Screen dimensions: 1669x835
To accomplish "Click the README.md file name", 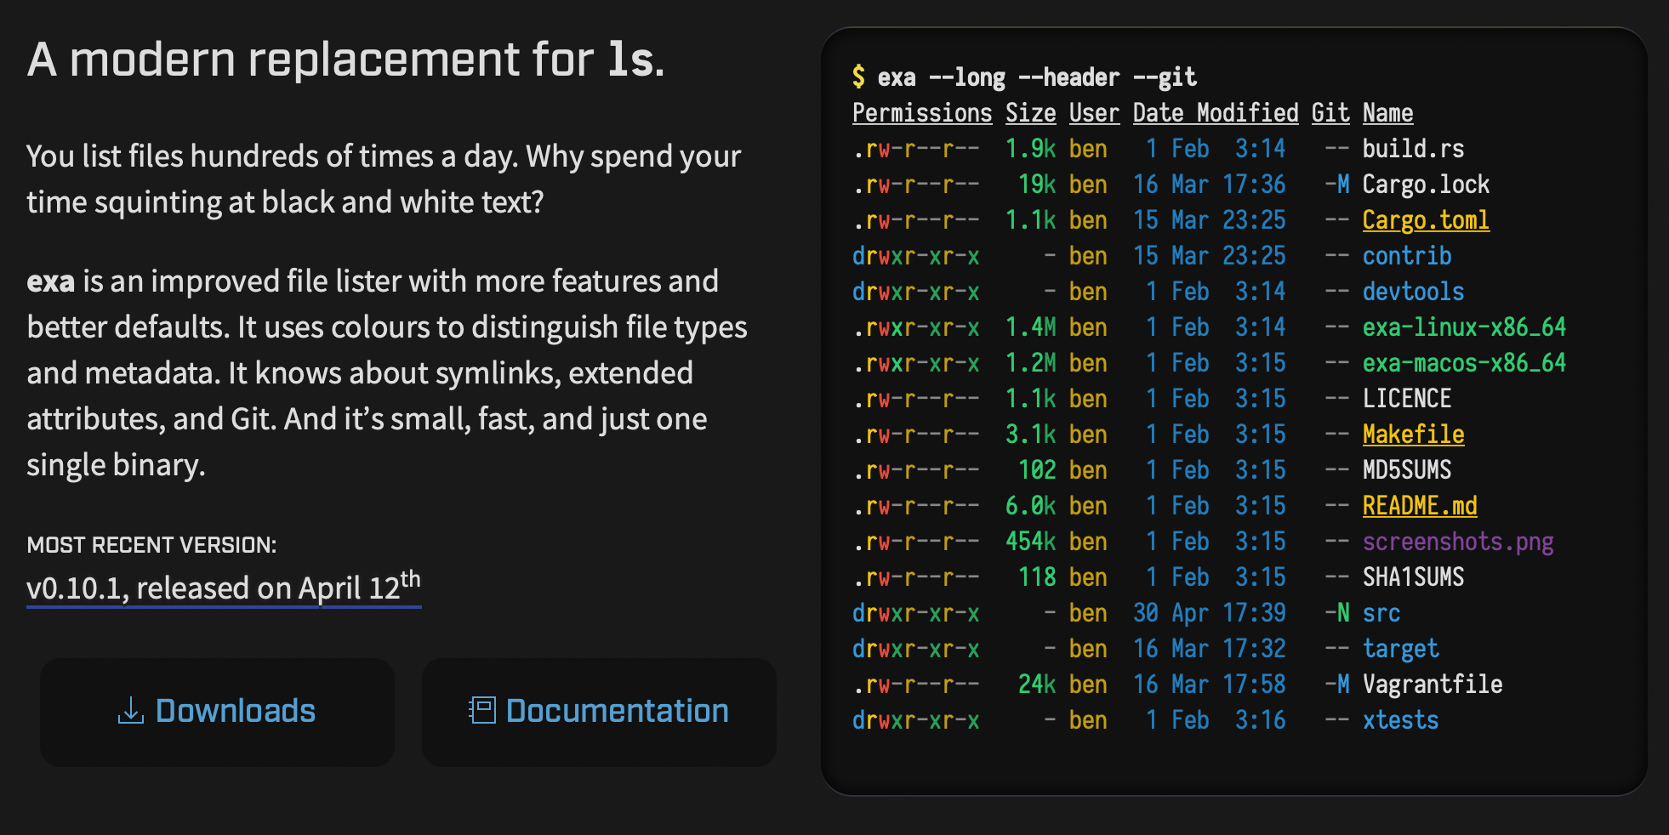I will (1420, 506).
